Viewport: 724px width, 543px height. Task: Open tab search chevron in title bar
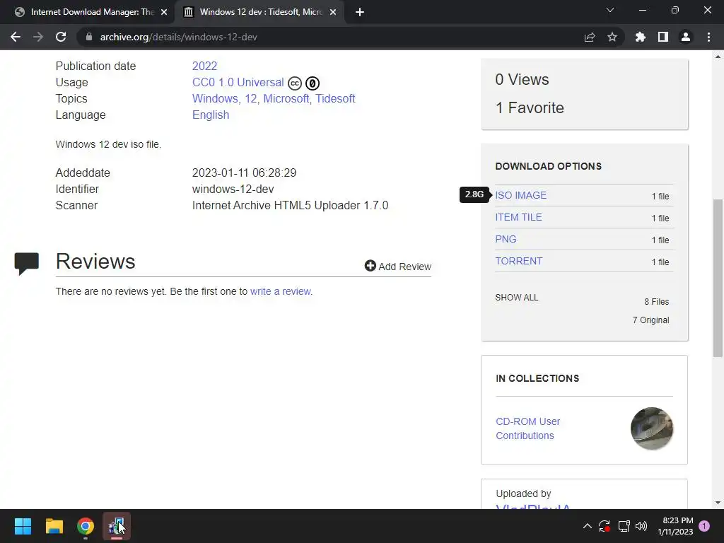pyautogui.click(x=610, y=10)
